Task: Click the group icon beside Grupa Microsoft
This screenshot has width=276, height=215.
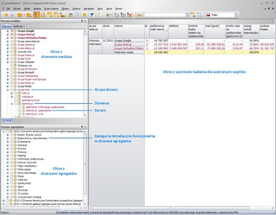Action: pyautogui.click(x=15, y=73)
